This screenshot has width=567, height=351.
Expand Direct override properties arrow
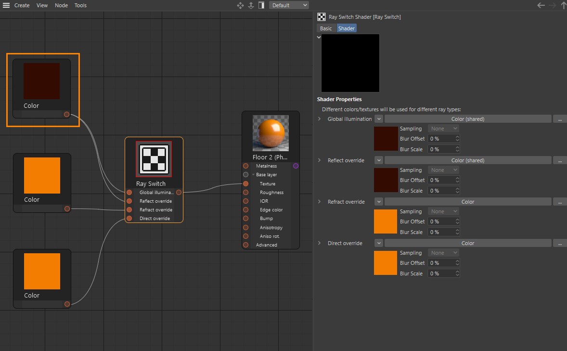click(319, 243)
